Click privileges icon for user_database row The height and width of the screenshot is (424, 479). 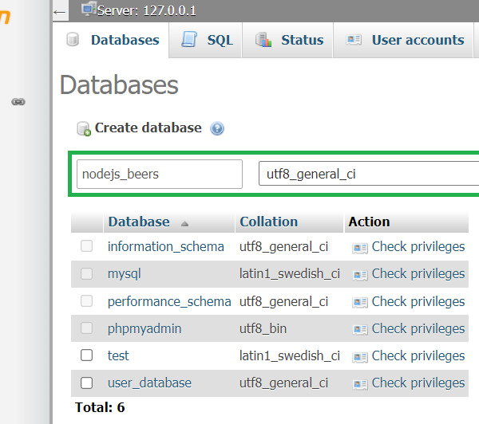[x=360, y=383]
